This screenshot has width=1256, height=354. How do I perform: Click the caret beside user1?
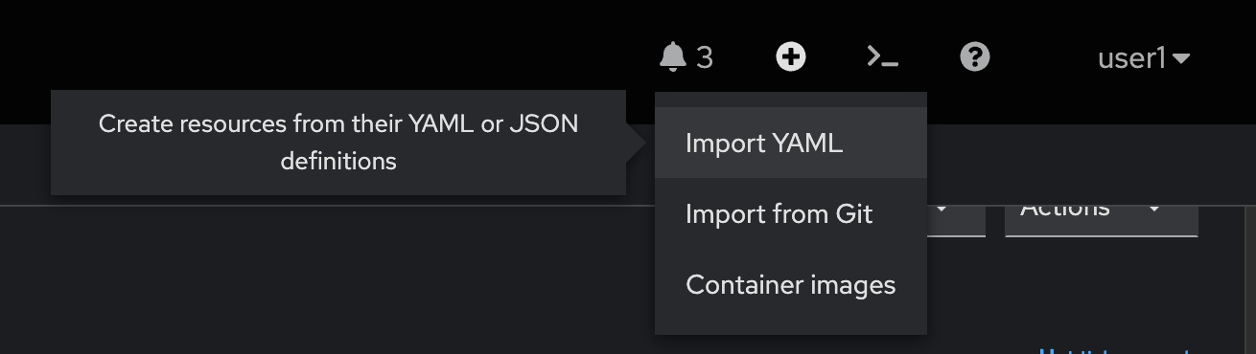click(x=1181, y=59)
